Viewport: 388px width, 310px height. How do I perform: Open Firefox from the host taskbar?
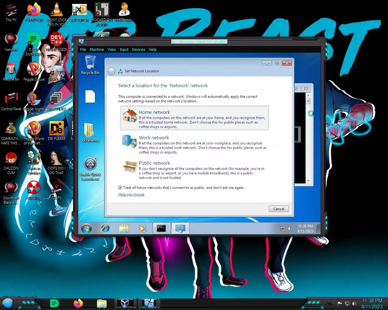(78, 303)
